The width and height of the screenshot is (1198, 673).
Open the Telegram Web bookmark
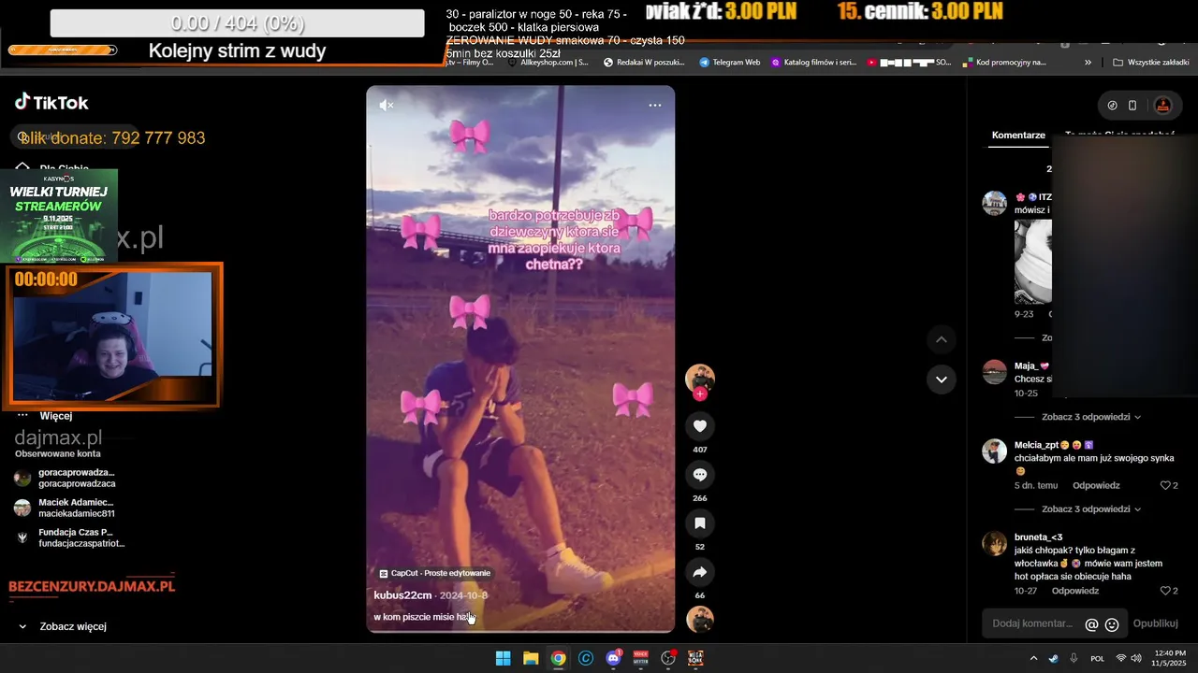coord(729,63)
